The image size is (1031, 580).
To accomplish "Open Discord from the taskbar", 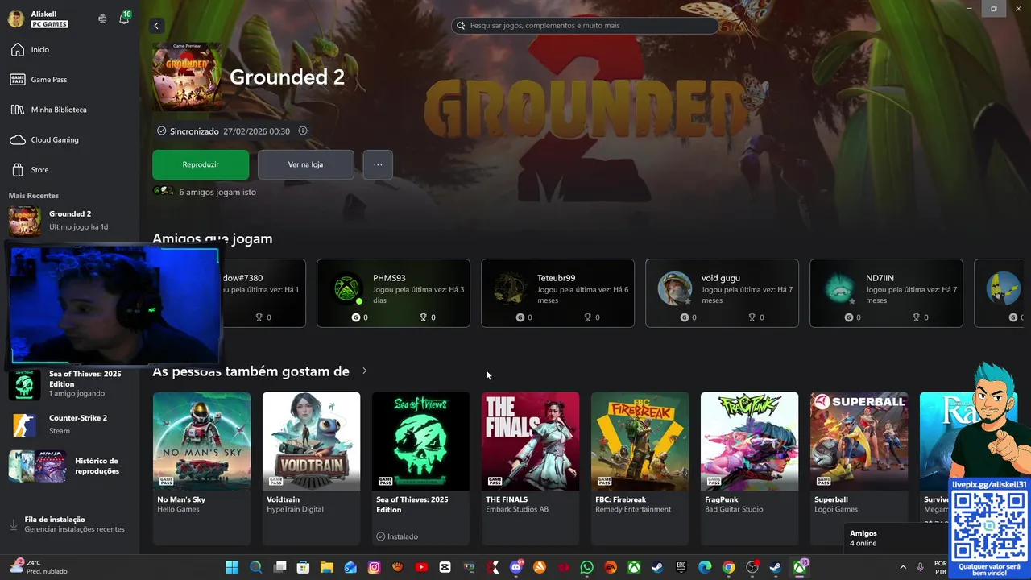I will pyautogui.click(x=515, y=567).
